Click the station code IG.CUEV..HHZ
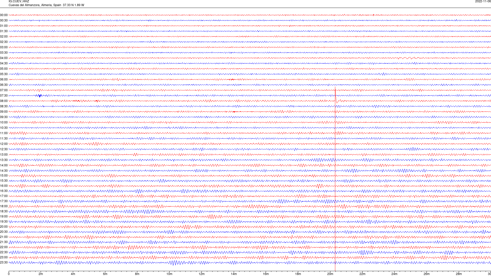Viewport: 491px width, 276px height. pos(19,2)
